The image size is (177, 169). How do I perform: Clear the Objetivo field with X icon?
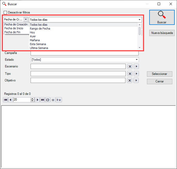[x=130, y=80]
